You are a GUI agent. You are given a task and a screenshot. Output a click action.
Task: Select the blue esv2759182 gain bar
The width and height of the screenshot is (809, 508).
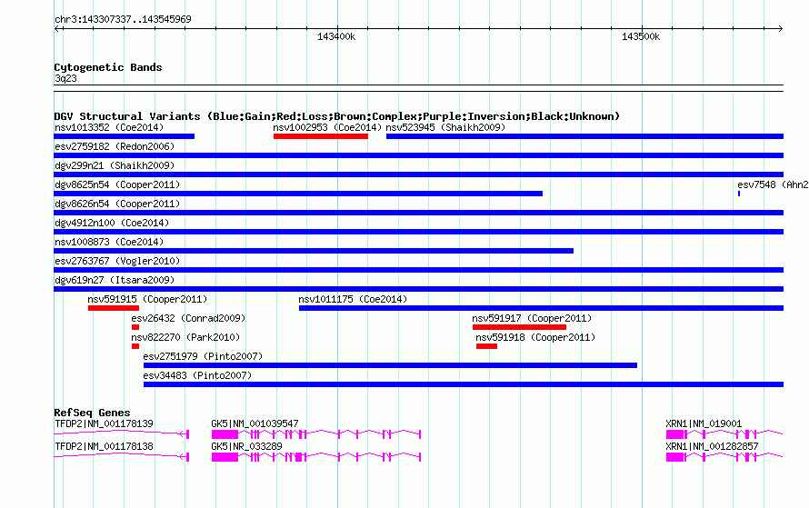coord(418,155)
